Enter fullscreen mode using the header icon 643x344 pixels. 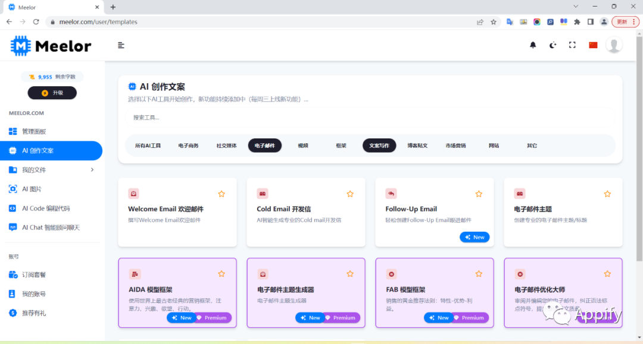[x=572, y=45]
